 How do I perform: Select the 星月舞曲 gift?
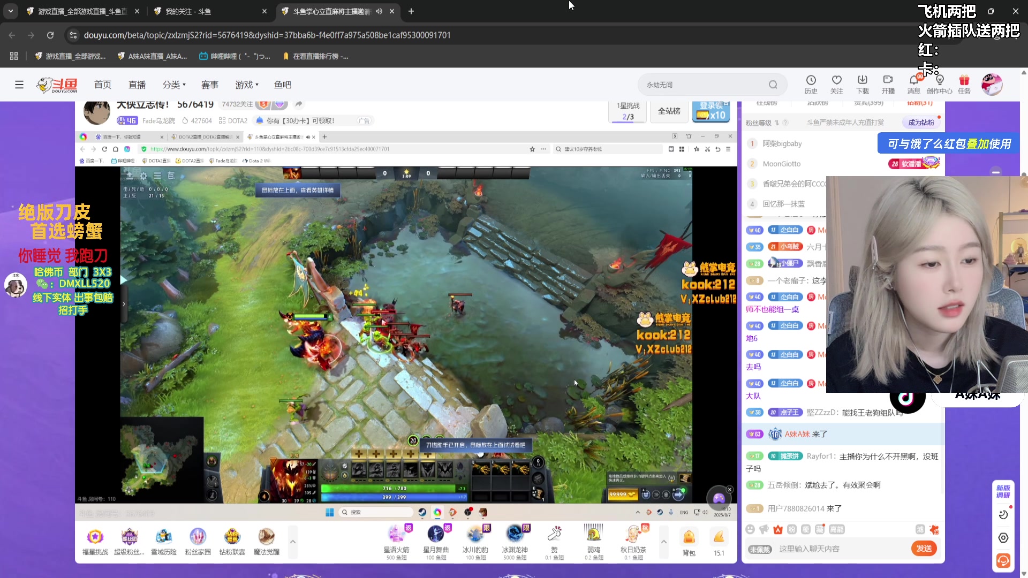[x=436, y=542]
